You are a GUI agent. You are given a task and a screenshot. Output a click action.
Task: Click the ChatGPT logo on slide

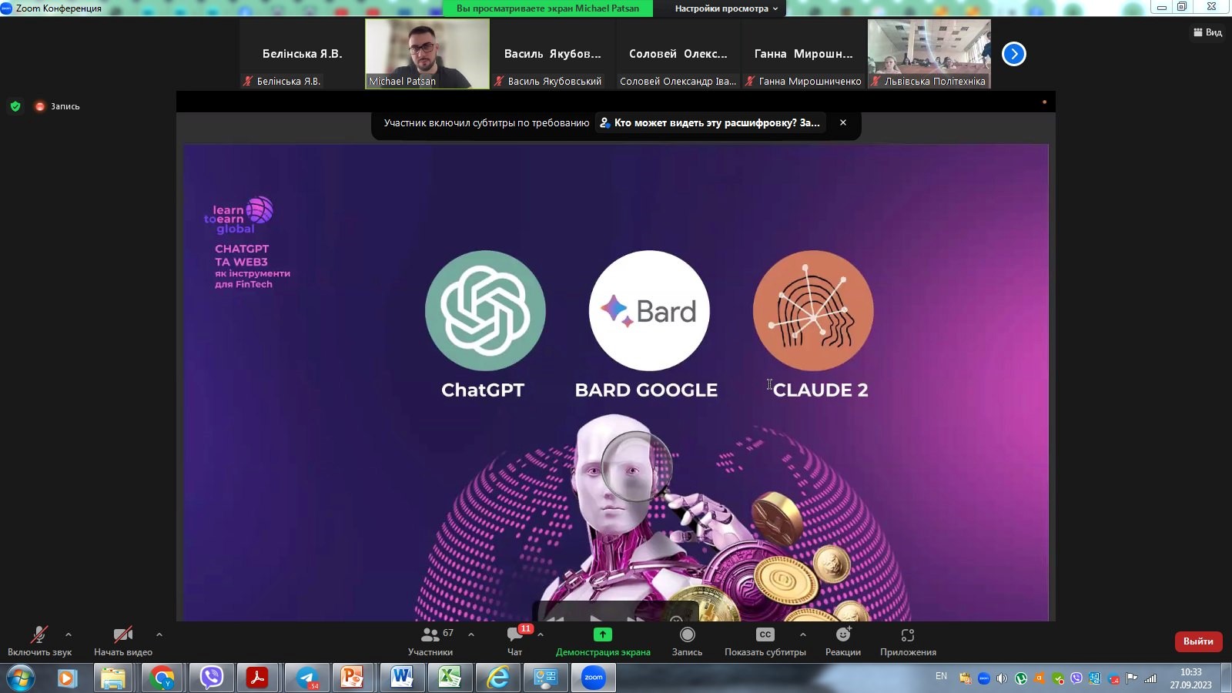tap(485, 310)
